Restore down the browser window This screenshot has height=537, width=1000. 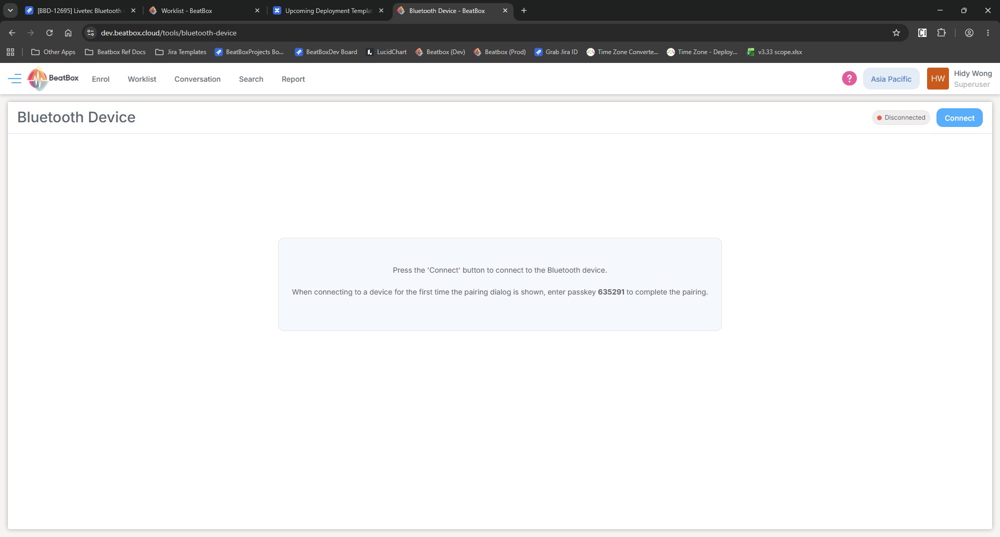pyautogui.click(x=964, y=10)
